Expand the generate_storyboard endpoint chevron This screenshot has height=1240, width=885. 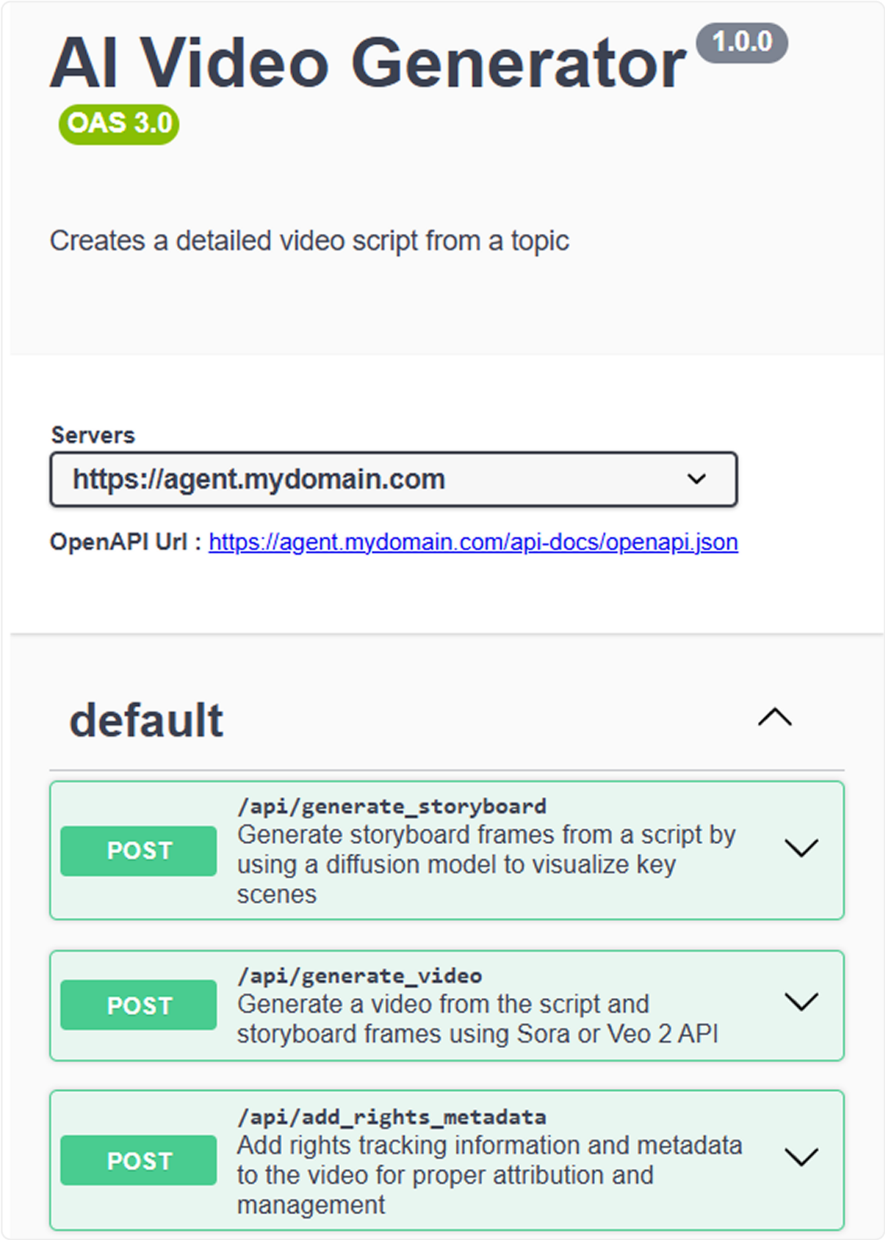click(801, 848)
